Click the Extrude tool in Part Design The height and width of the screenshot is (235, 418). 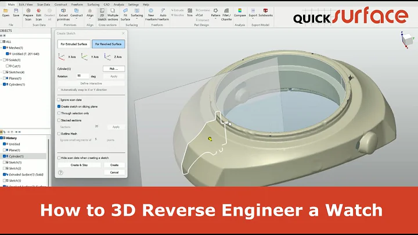click(178, 10)
